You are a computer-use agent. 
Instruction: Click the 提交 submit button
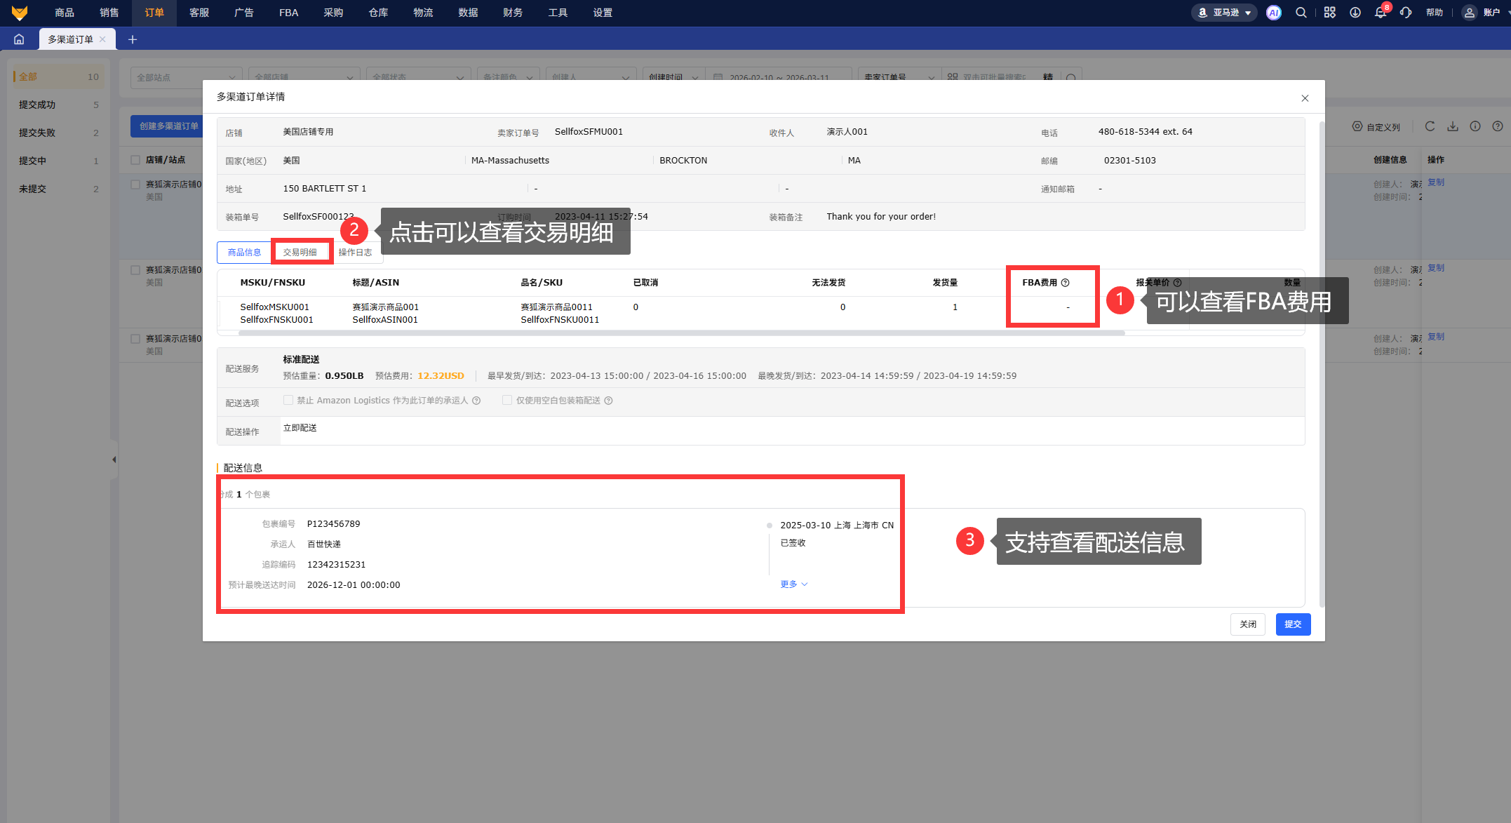click(x=1292, y=624)
